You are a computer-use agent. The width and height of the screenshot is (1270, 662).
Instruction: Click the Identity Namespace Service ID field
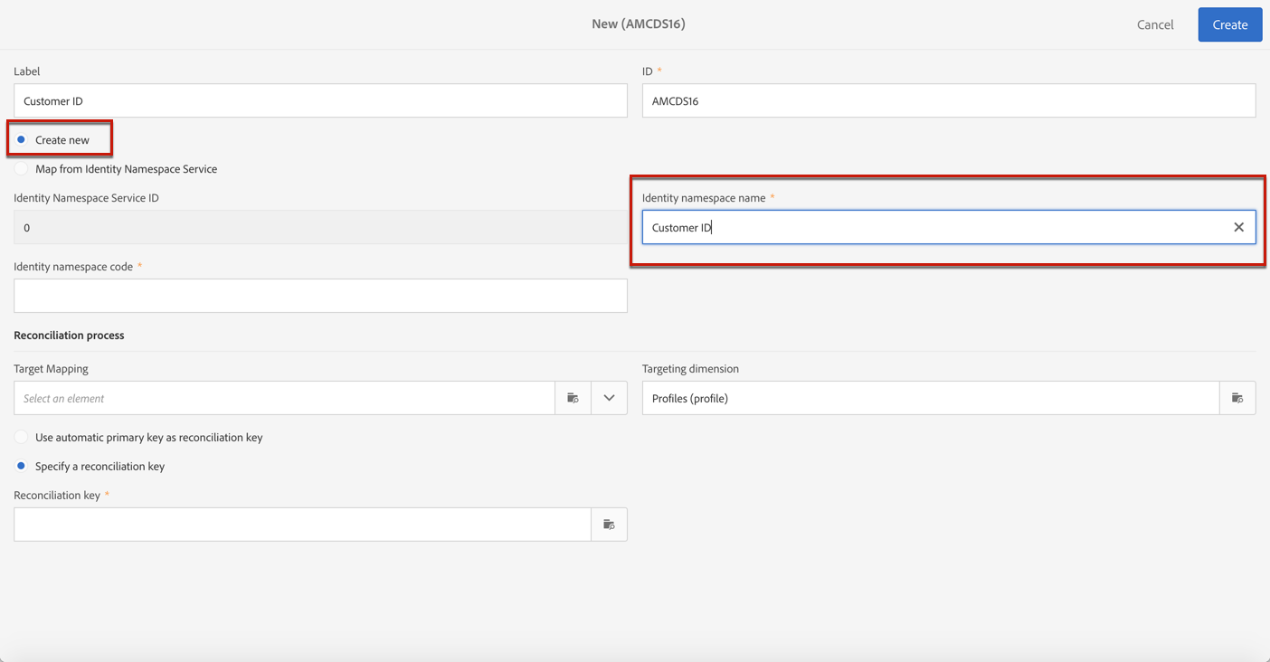320,228
